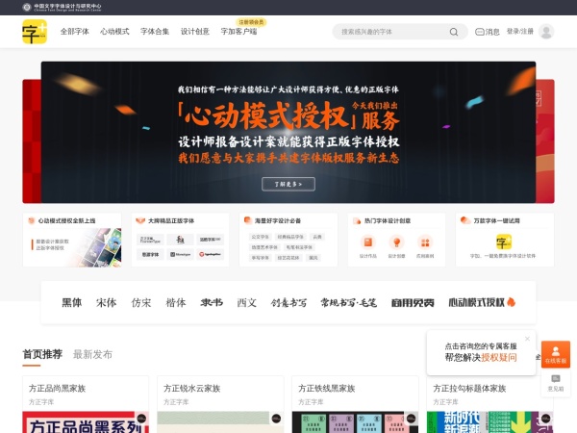This screenshot has width=577, height=433.
Task: Click the 设计作品 icon in 热门字体设计创意
Action: [368, 244]
